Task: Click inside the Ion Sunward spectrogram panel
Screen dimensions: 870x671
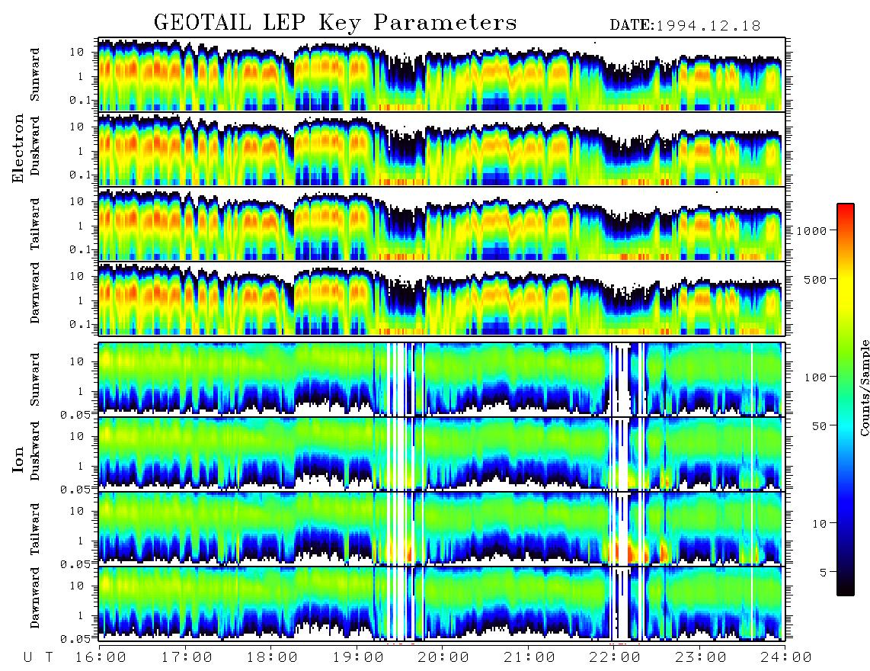Action: (442, 379)
